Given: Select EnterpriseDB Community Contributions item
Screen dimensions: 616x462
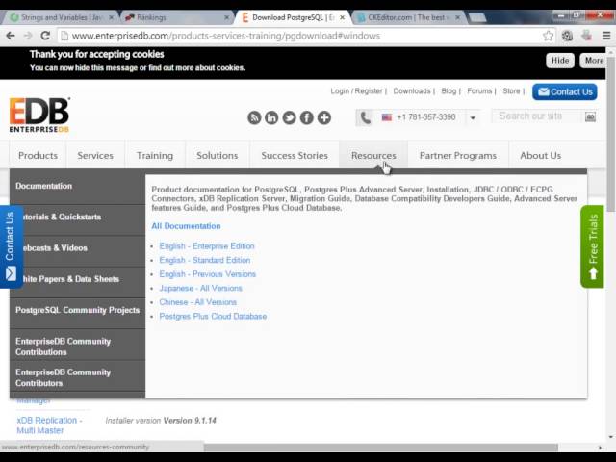Looking at the screenshot, I should tap(77, 346).
